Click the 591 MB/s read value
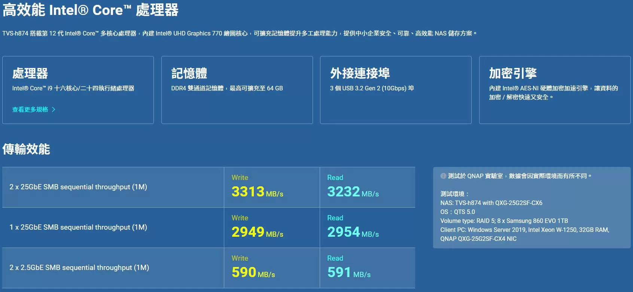The width and height of the screenshot is (633, 292). tap(349, 273)
